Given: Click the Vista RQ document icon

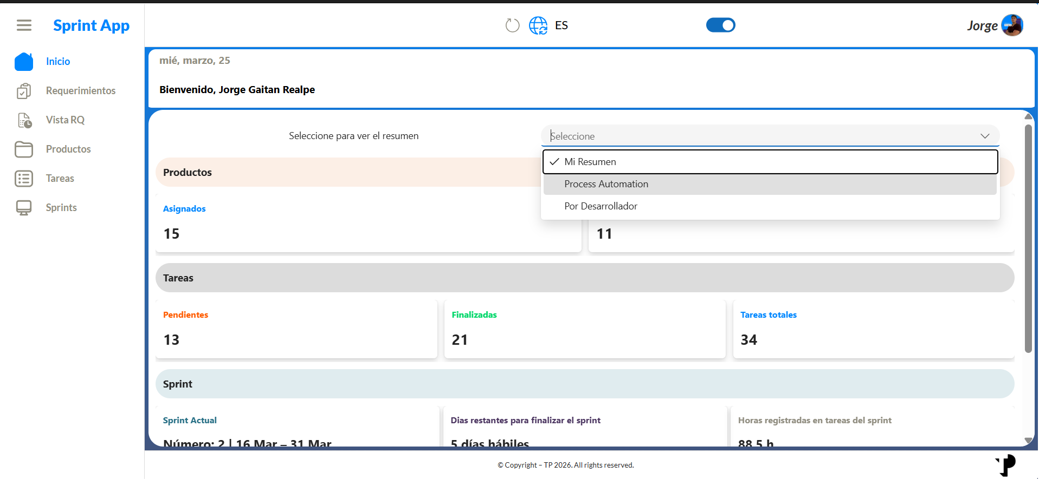Looking at the screenshot, I should (x=24, y=120).
